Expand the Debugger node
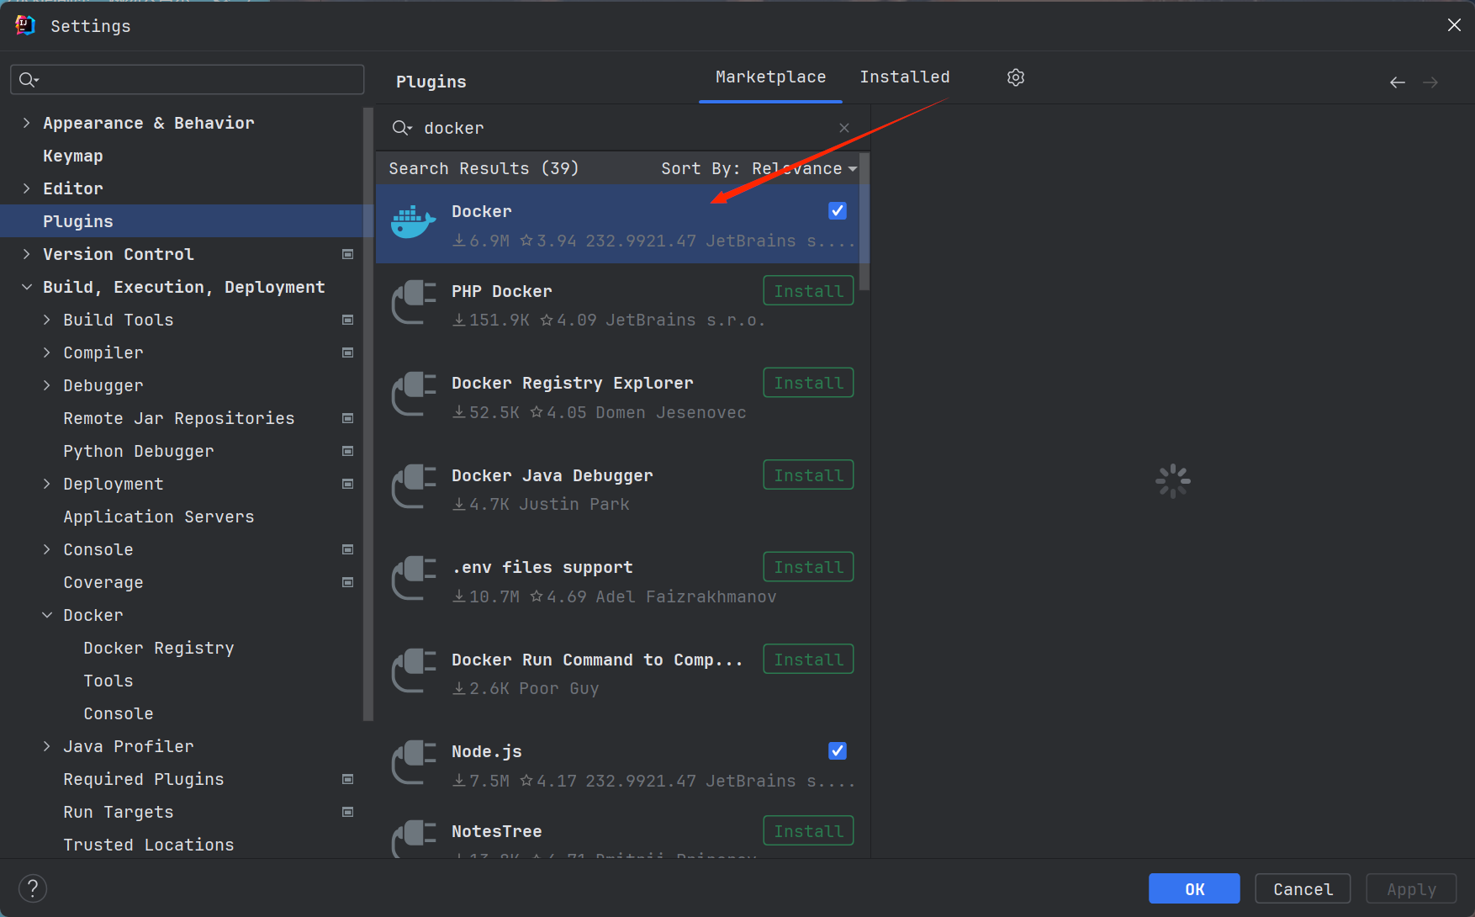 point(46,385)
